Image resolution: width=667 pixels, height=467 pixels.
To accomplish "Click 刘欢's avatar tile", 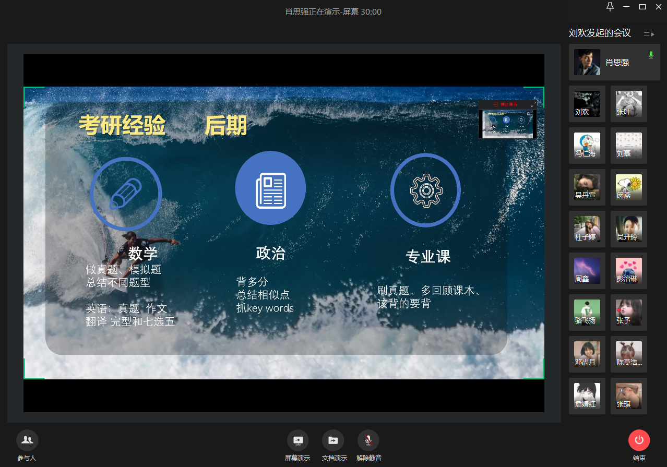I will tap(587, 104).
